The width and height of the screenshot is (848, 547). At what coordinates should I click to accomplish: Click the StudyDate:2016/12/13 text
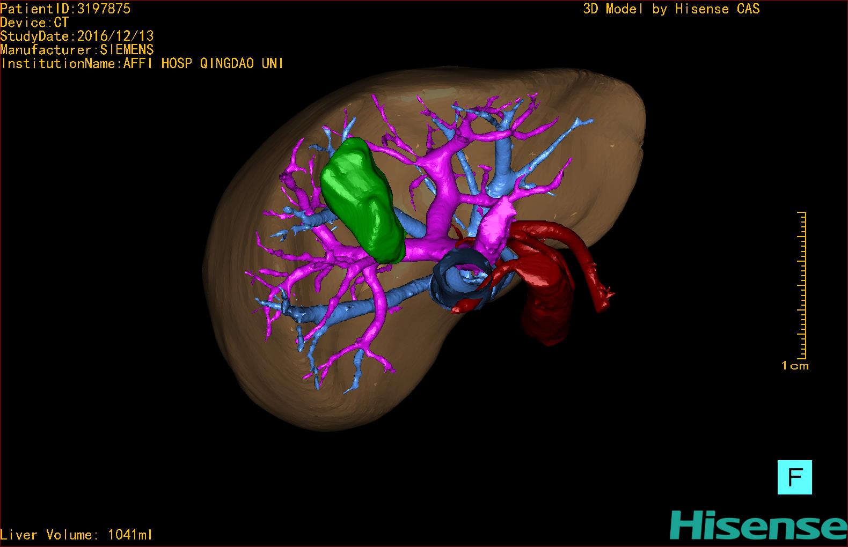click(77, 36)
